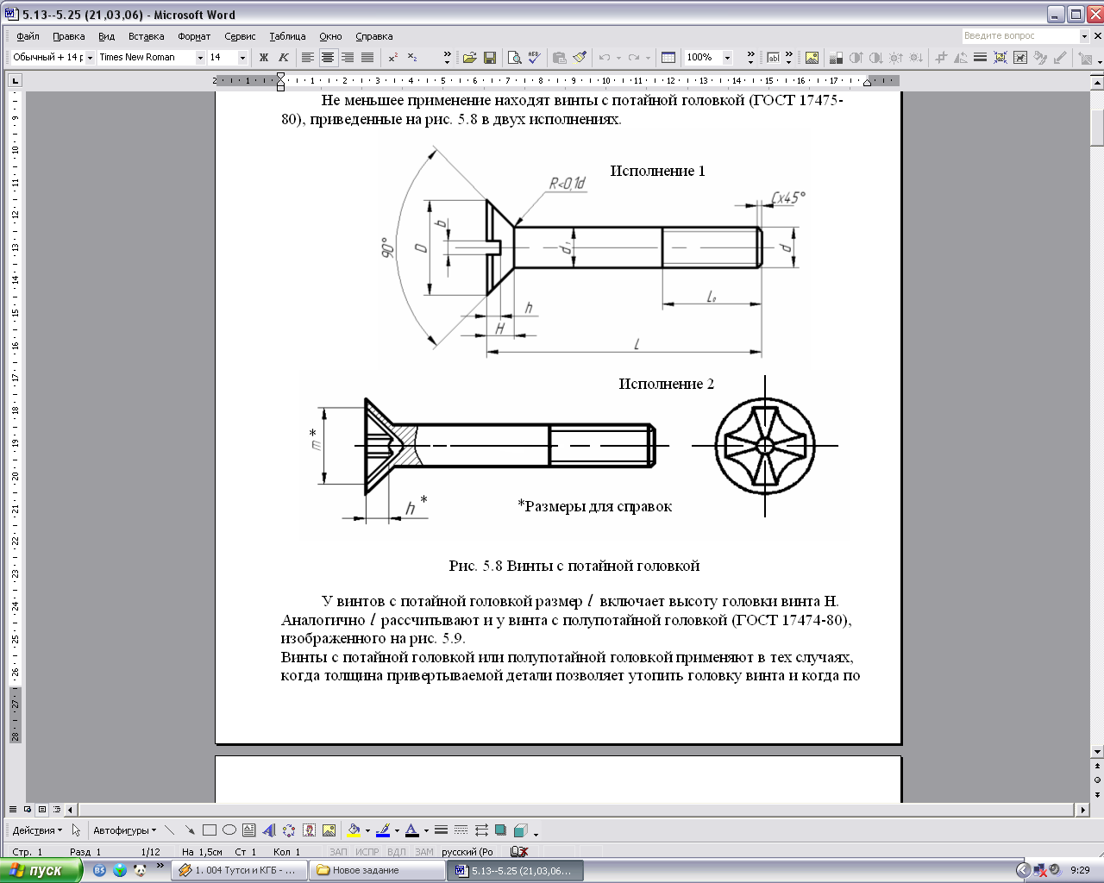Insert WordArt object
The height and width of the screenshot is (883, 1104).
[x=268, y=830]
